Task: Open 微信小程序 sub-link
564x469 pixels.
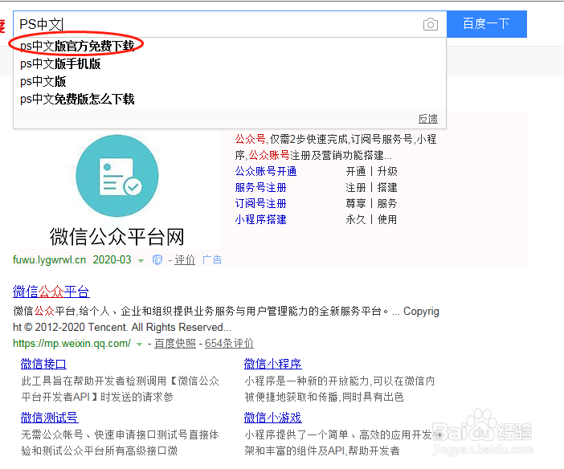Action: [x=272, y=364]
